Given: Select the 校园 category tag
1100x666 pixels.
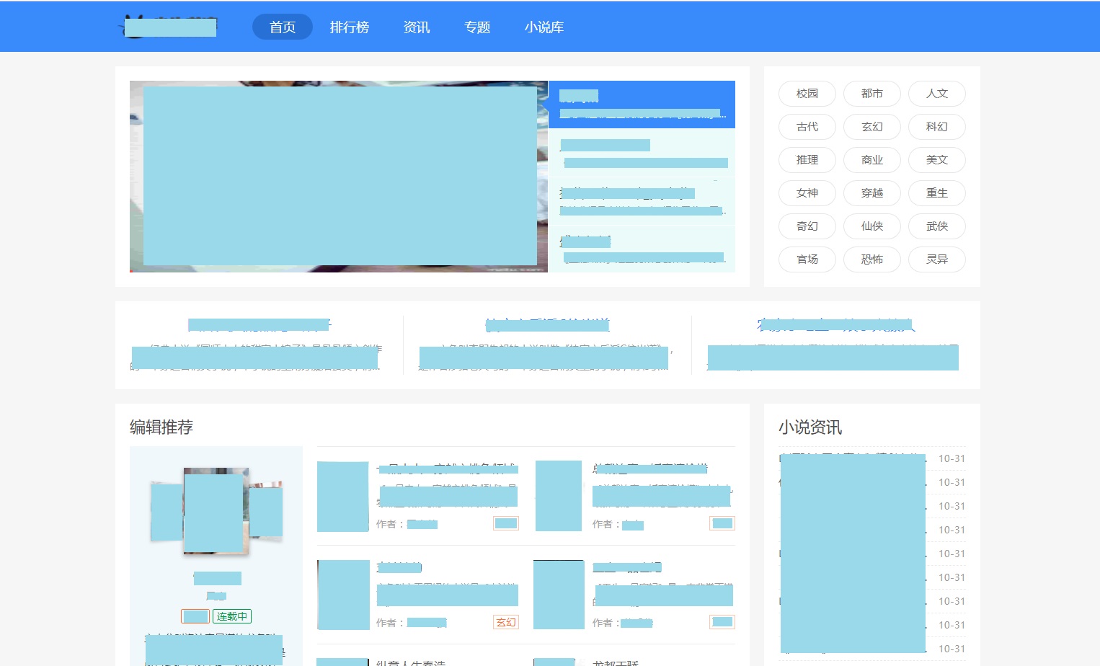Looking at the screenshot, I should pyautogui.click(x=807, y=94).
